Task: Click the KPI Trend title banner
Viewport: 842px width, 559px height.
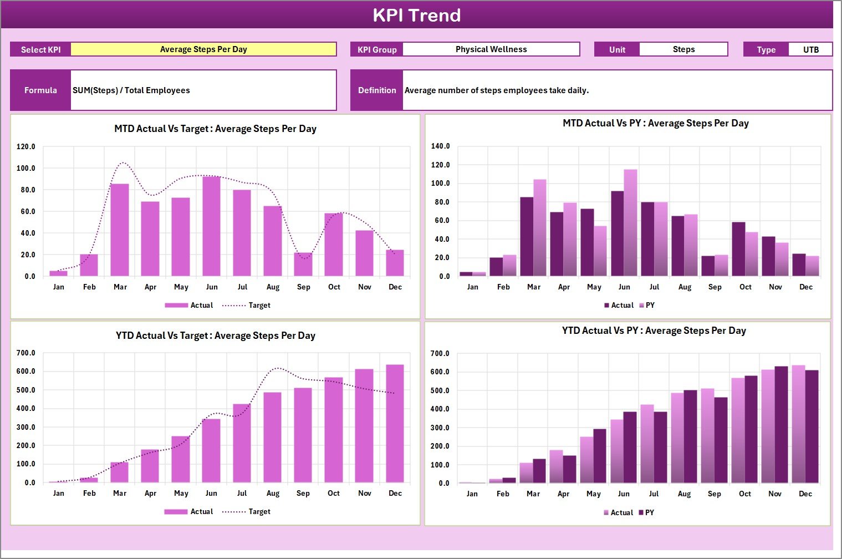Action: [x=418, y=15]
